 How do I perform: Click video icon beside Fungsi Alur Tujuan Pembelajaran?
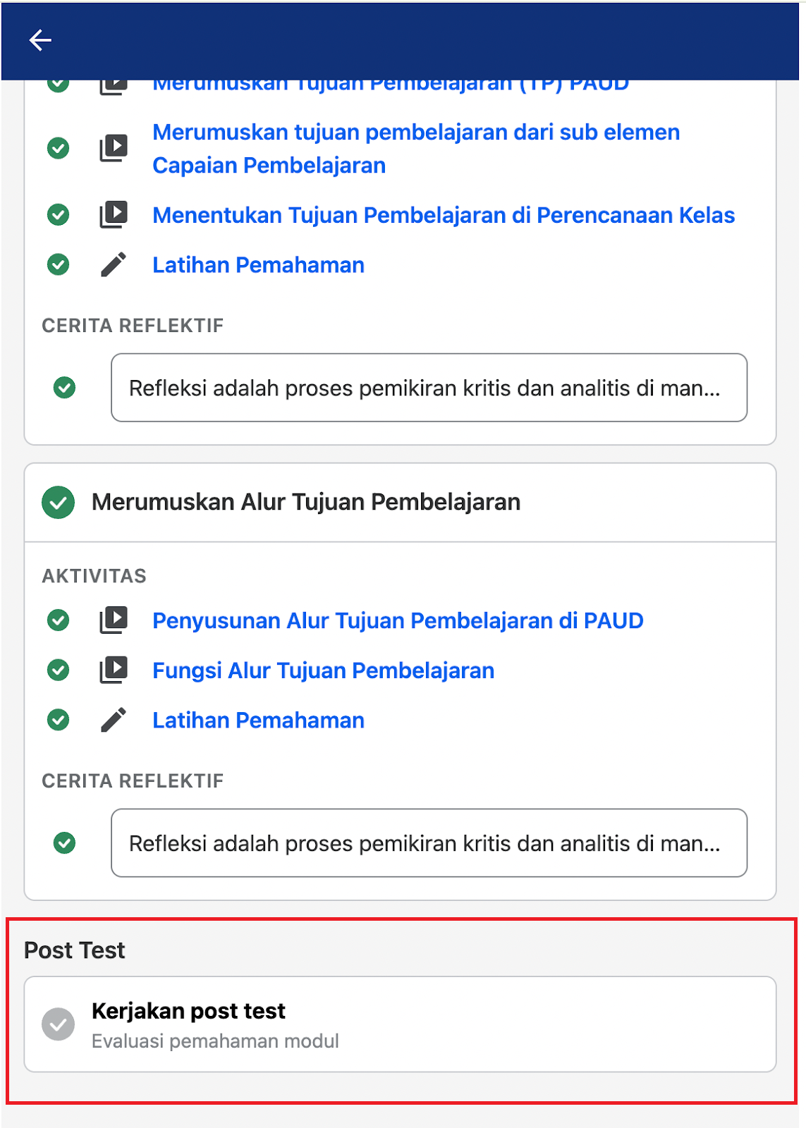114,670
